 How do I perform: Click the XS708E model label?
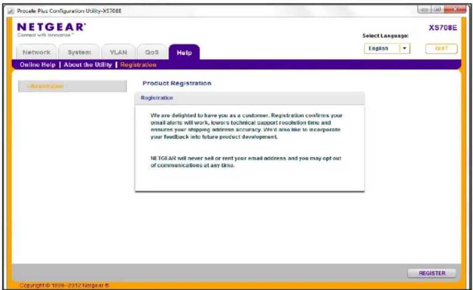pyautogui.click(x=442, y=28)
